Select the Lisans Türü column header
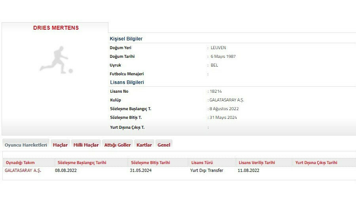Image resolution: width=356 pixels, height=206 pixels. click(x=203, y=163)
